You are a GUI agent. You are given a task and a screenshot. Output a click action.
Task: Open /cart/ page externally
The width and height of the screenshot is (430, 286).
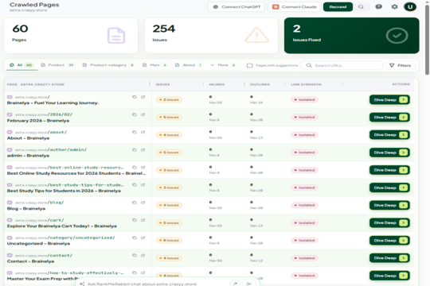143,220
